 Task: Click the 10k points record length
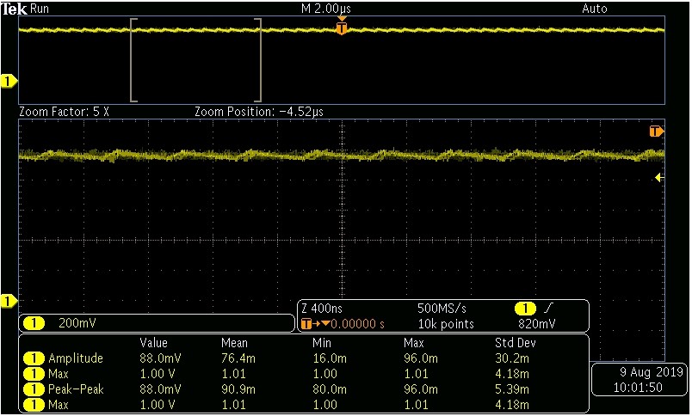pos(446,324)
